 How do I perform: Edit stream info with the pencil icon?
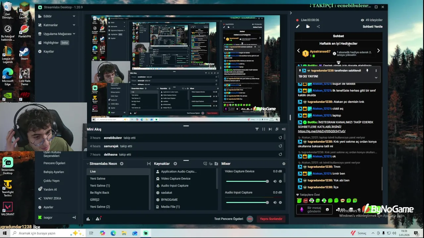click(x=297, y=26)
